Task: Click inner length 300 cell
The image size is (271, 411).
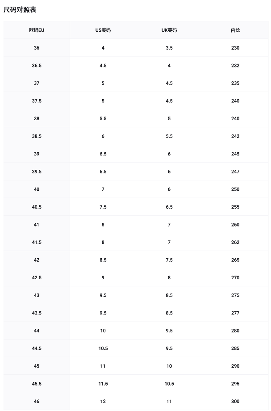Action: click(235, 401)
